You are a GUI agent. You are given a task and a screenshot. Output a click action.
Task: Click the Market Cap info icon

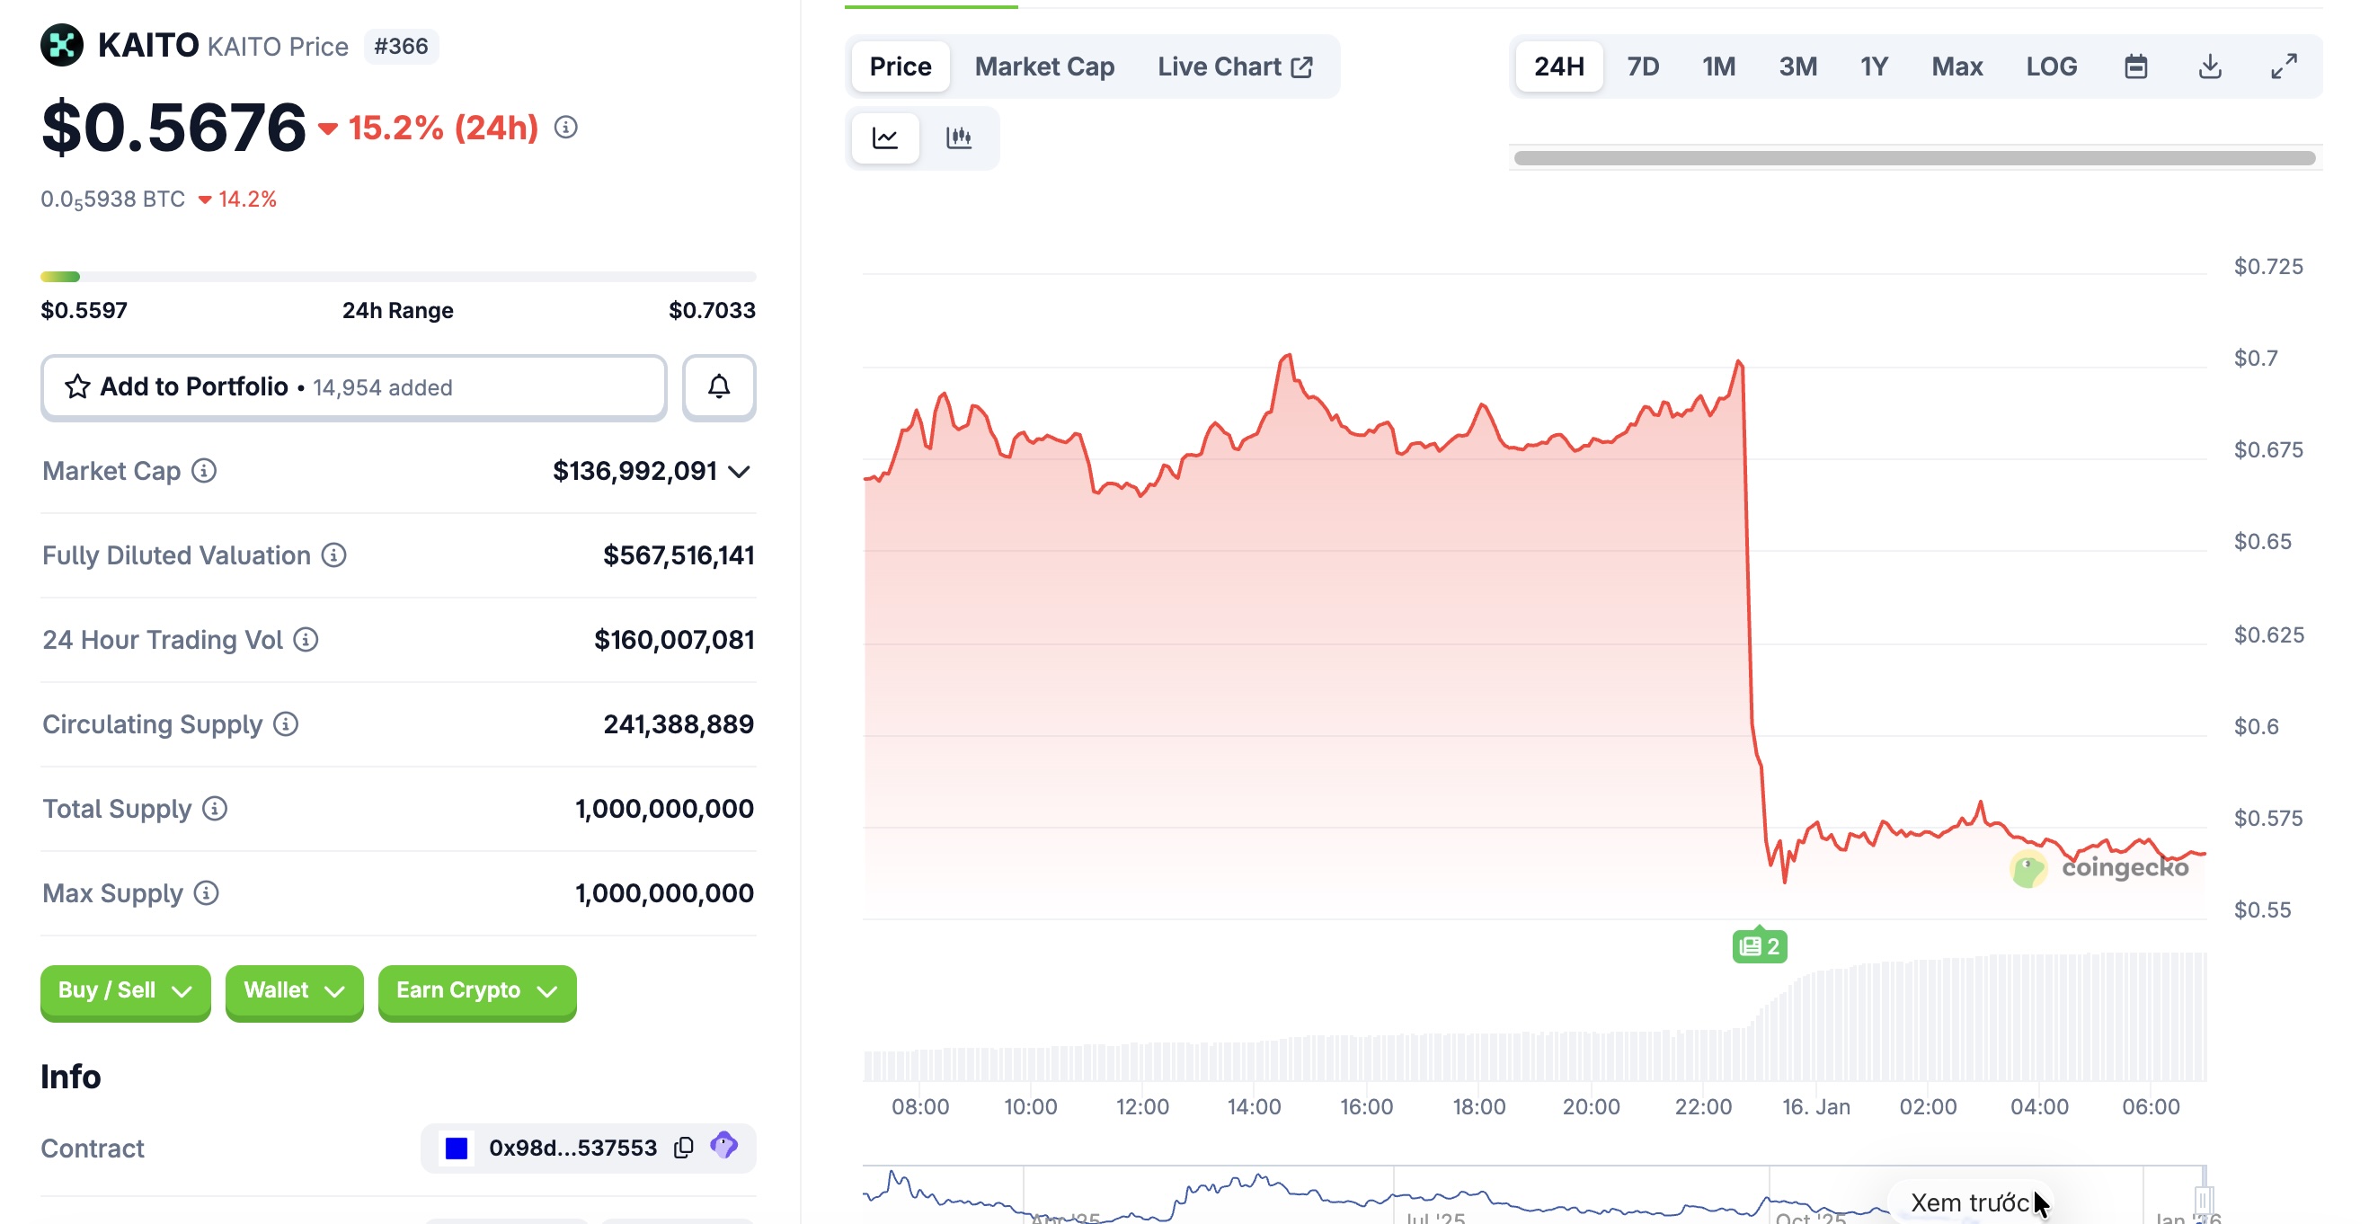click(204, 471)
